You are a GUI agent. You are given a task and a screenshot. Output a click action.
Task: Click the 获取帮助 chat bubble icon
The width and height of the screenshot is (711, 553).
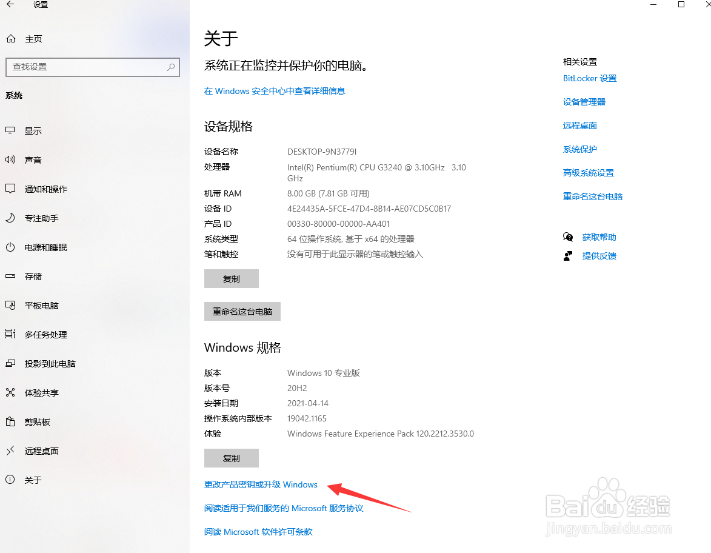pyautogui.click(x=568, y=237)
